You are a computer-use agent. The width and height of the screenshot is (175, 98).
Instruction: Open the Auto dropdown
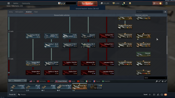[155, 78]
